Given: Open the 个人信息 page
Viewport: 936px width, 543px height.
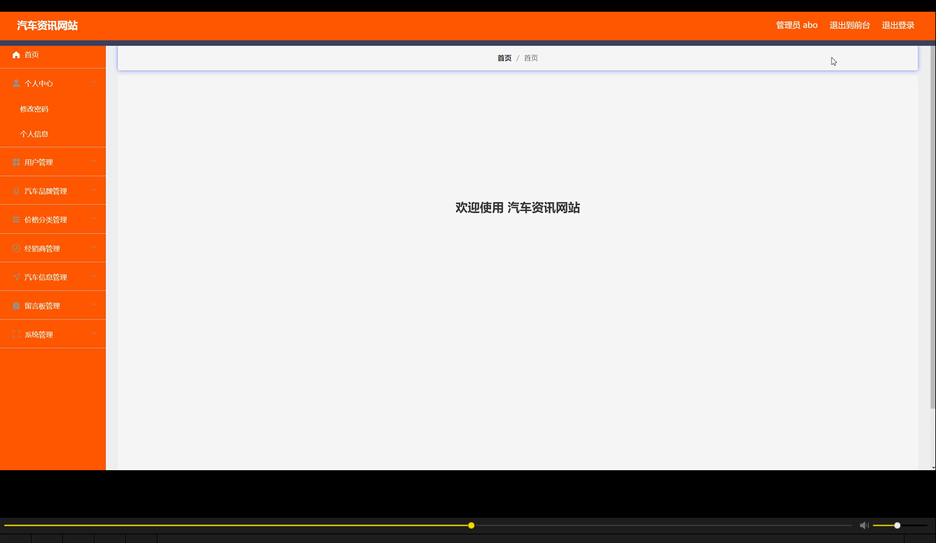Looking at the screenshot, I should tap(34, 133).
